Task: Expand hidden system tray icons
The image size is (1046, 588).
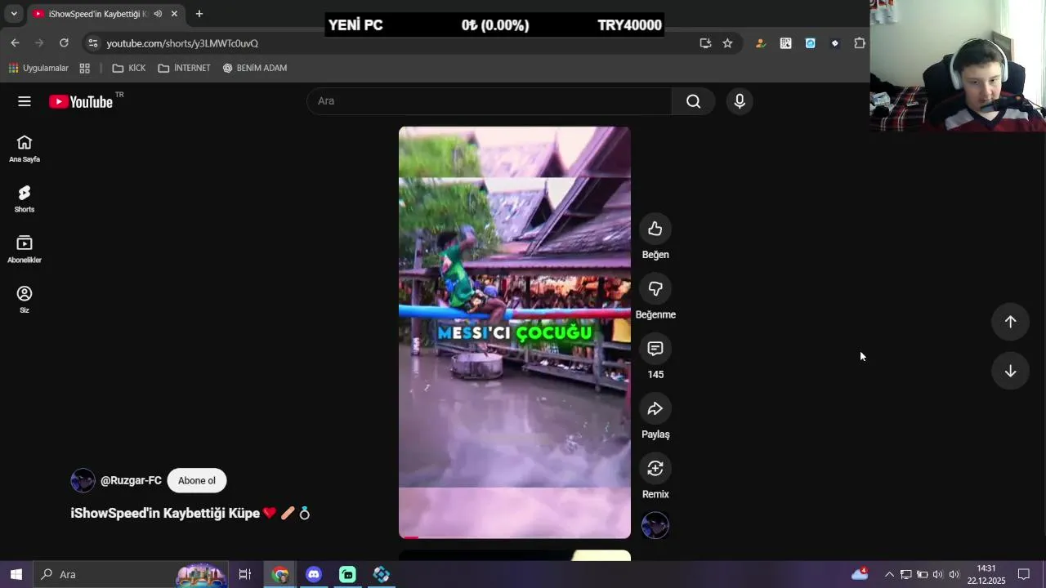Action: pyautogui.click(x=889, y=574)
